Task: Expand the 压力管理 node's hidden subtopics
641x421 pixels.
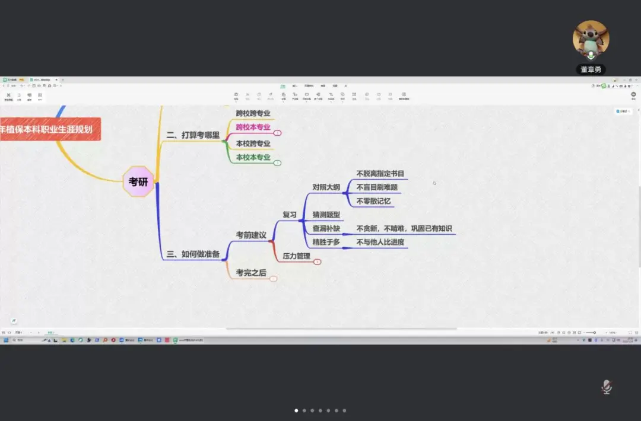Action: pos(317,261)
